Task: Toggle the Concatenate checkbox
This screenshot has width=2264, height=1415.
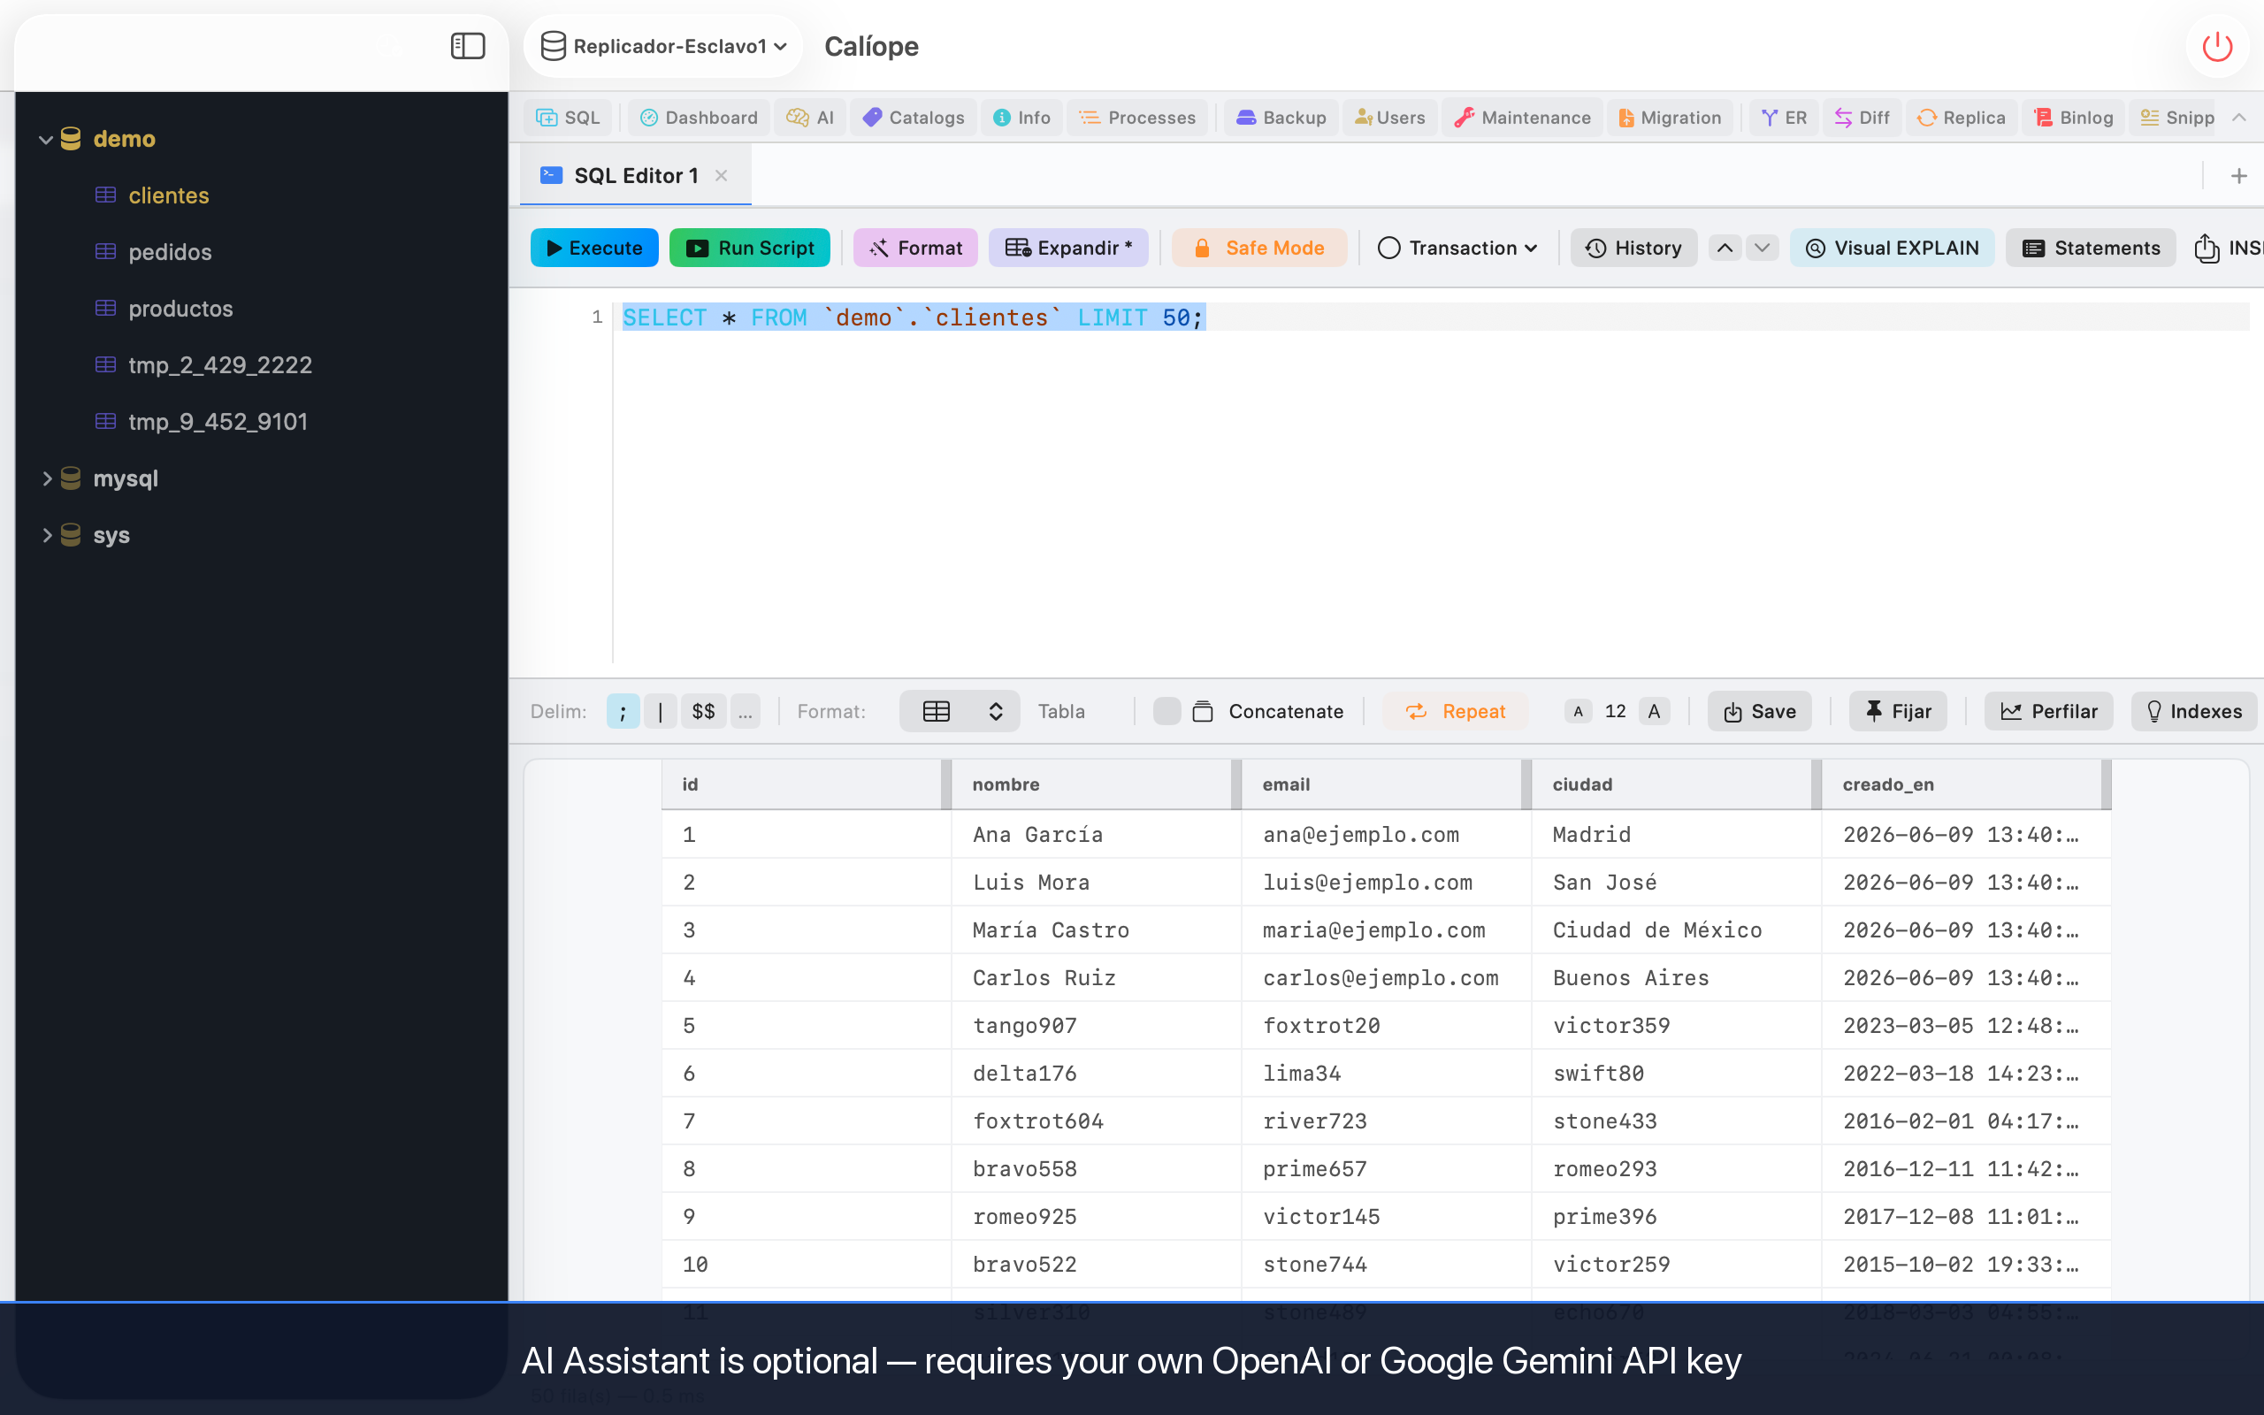Action: point(1166,711)
